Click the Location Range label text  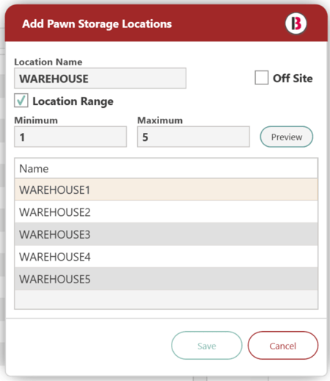73,101
